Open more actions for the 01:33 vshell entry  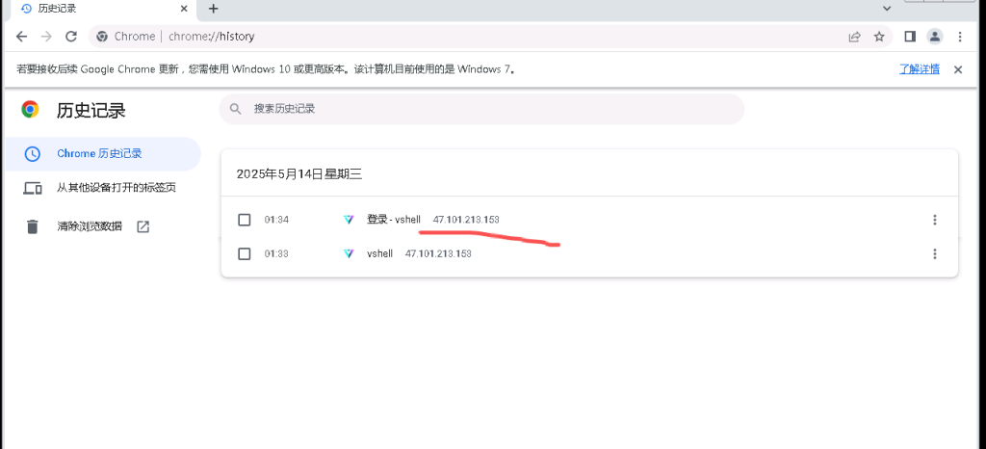934,253
